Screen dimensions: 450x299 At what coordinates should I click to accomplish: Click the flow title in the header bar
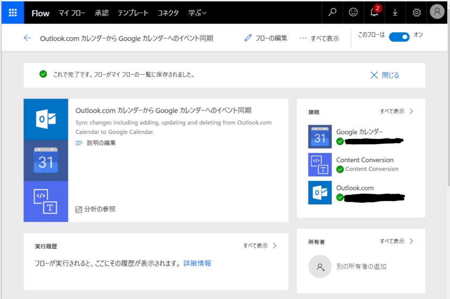point(126,39)
